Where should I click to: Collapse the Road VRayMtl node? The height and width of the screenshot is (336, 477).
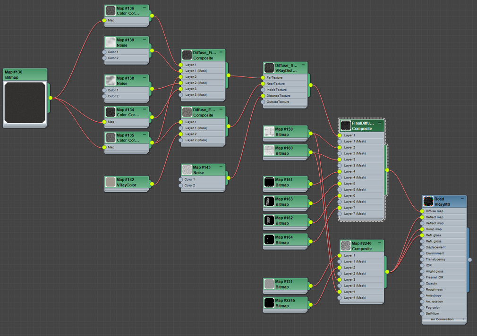pos(462,198)
